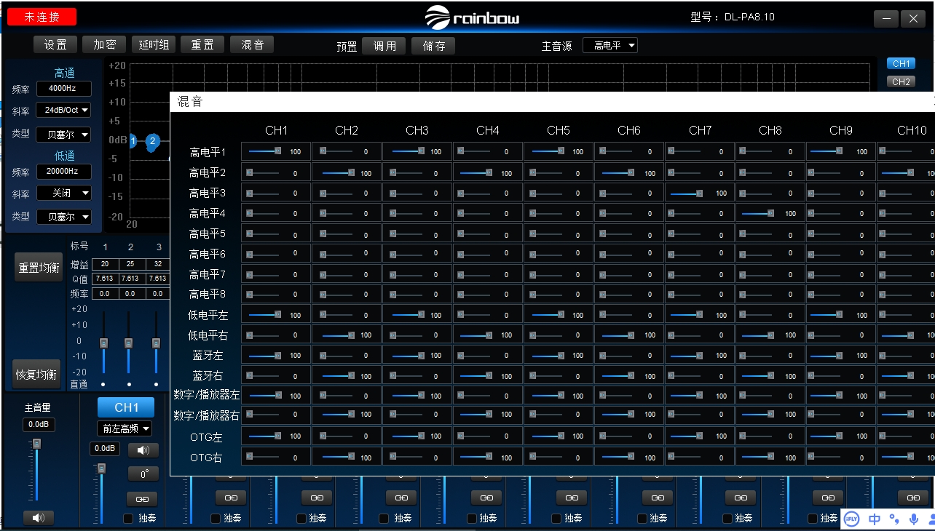Expand the high-pass 24dB/Oct slope dropdown
Image resolution: width=935 pixels, height=531 pixels.
(x=64, y=111)
